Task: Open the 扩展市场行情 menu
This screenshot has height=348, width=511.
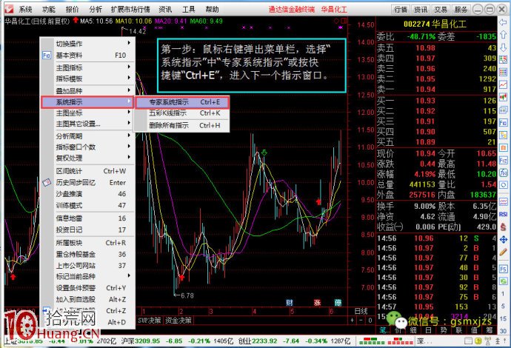Action: [130, 9]
